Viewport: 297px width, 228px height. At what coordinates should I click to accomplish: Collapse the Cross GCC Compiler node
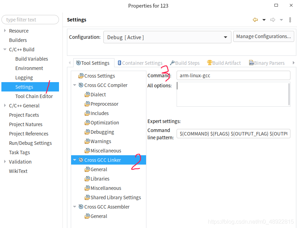(75, 85)
